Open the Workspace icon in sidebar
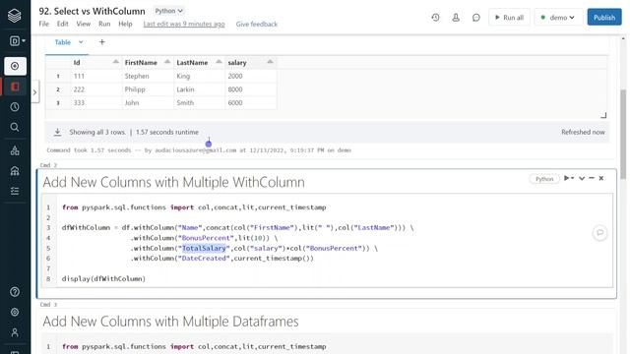The image size is (630, 354). point(16,87)
